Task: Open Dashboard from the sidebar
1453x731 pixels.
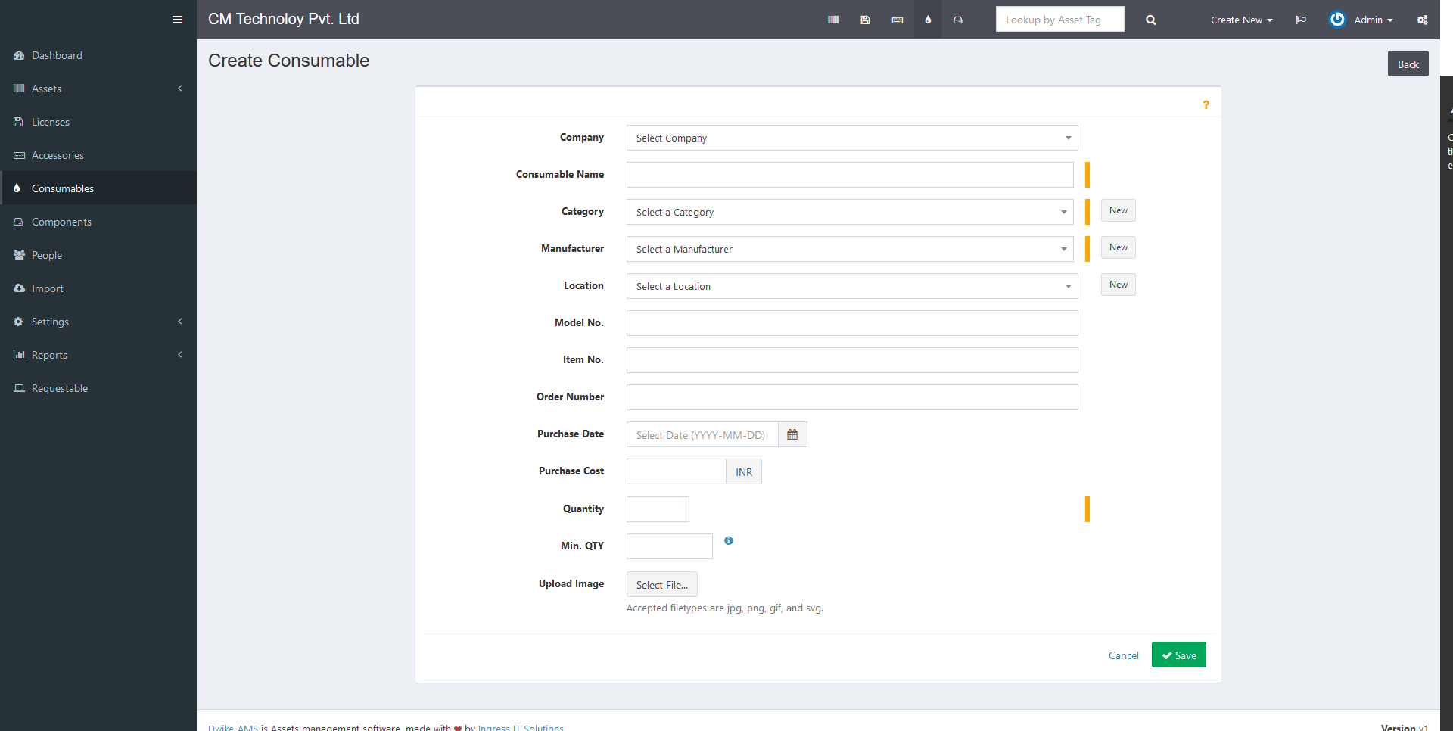Action: pos(57,55)
